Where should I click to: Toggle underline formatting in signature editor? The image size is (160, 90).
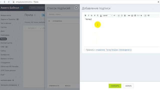coord(91,15)
